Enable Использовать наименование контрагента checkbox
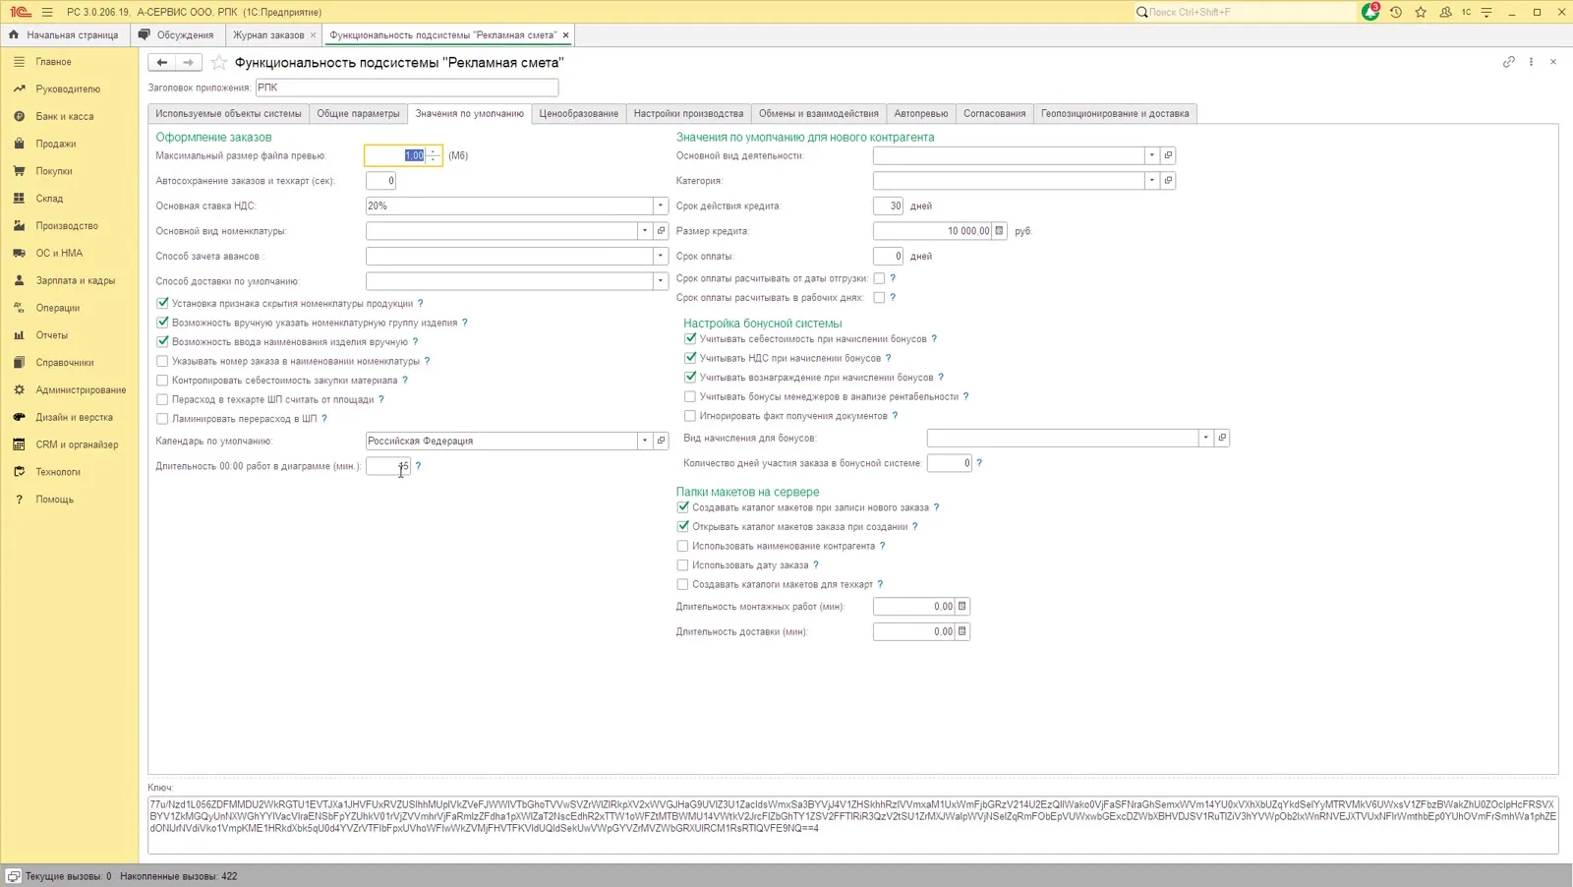1573x887 pixels. click(x=682, y=546)
